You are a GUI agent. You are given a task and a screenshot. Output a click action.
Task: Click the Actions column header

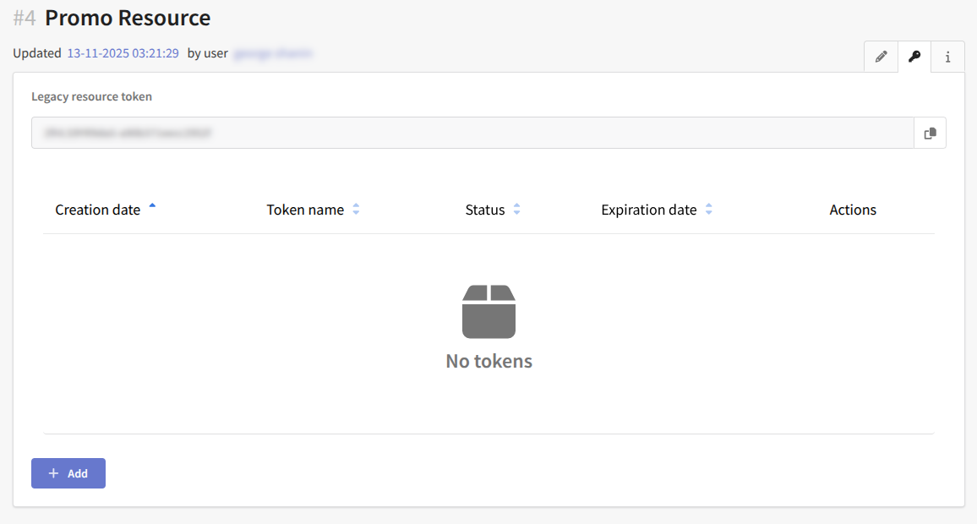[852, 210]
